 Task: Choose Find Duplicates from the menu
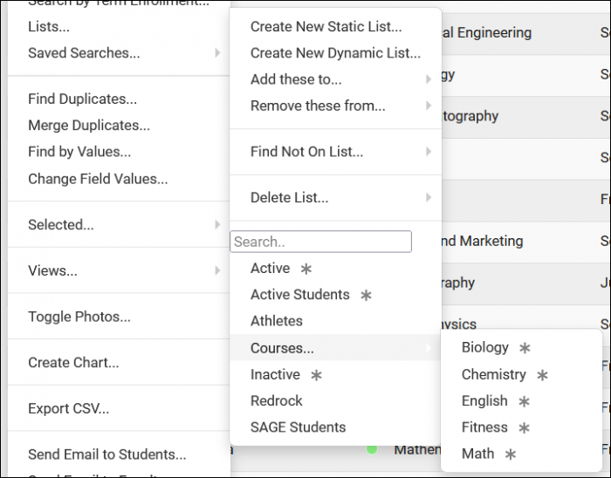click(x=82, y=99)
